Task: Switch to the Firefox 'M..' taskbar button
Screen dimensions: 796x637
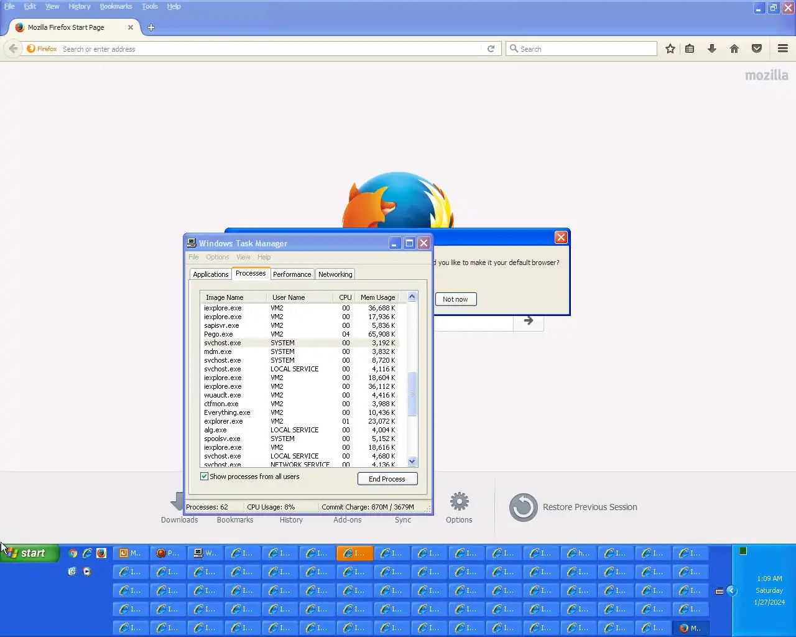Action: coord(690,628)
